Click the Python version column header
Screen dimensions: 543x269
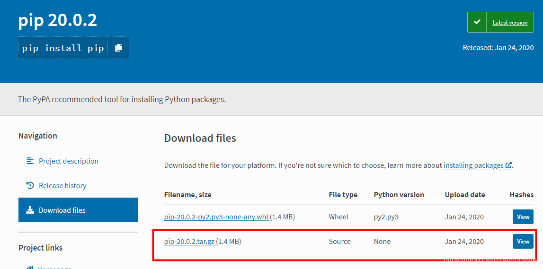(x=399, y=195)
